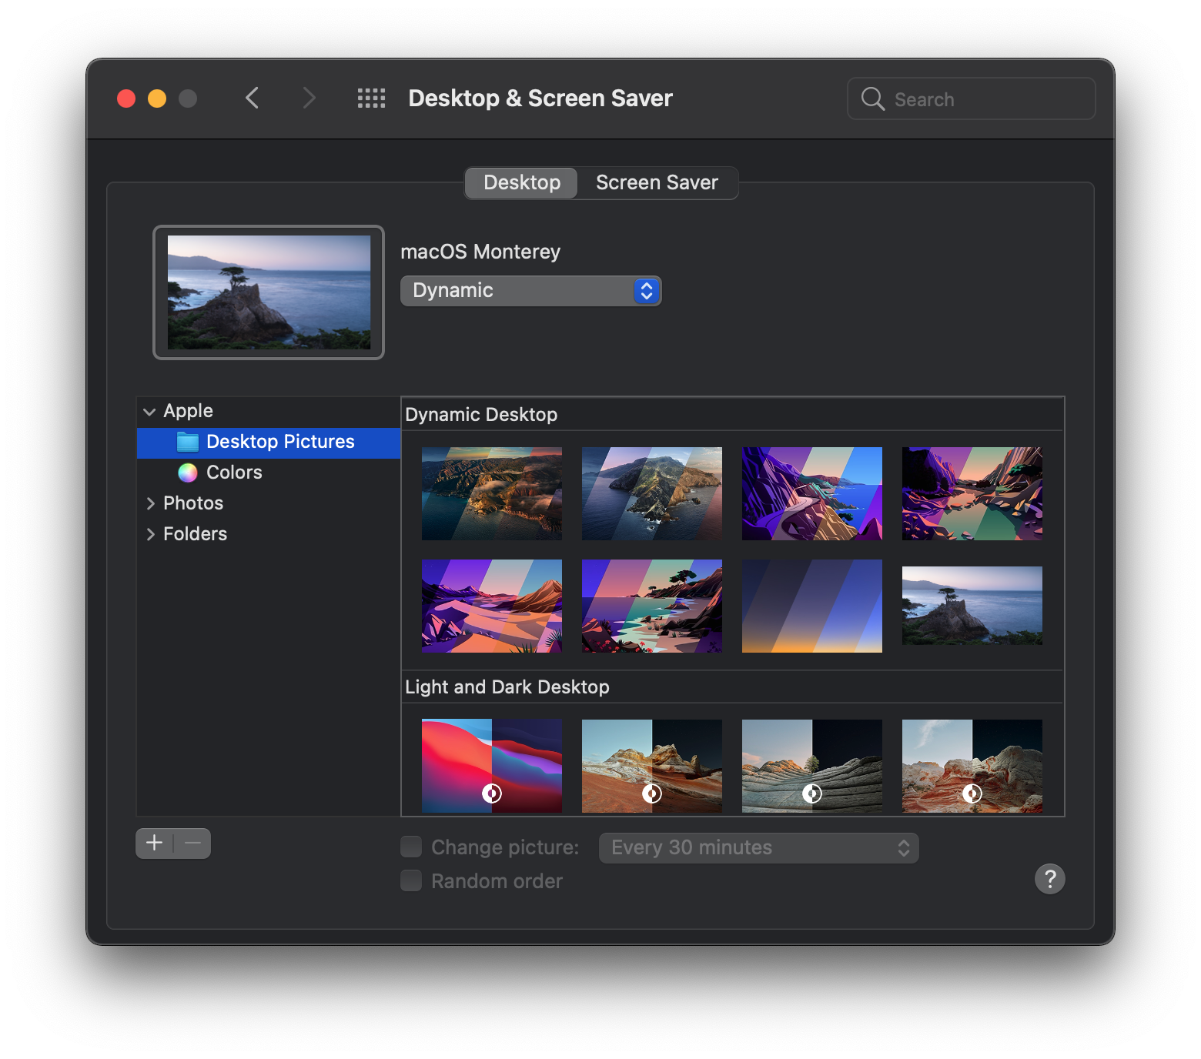The image size is (1201, 1059).
Task: Minimize window with the yellow button
Action: coord(157,99)
